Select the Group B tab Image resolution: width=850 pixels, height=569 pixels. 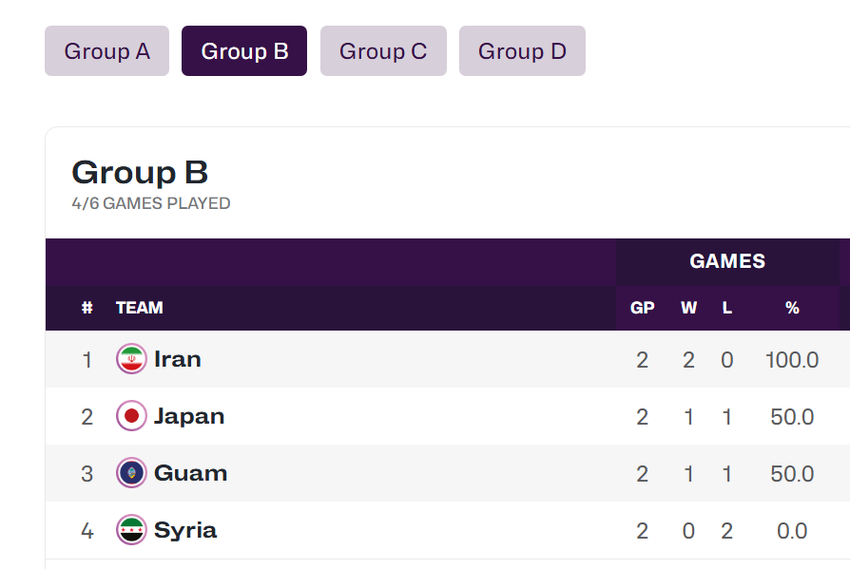point(244,51)
